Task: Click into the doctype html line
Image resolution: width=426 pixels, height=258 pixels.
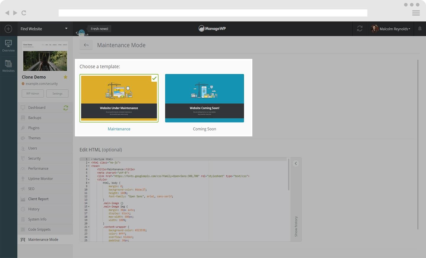Action: [x=102, y=159]
